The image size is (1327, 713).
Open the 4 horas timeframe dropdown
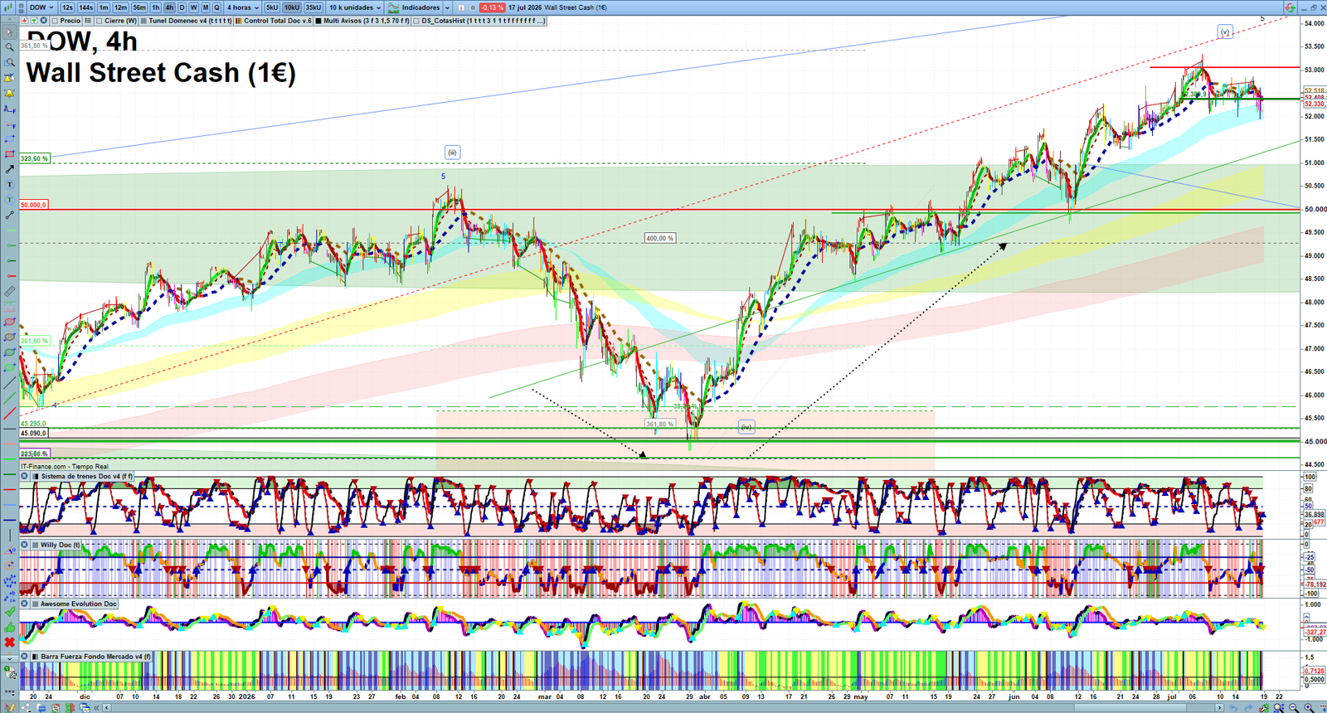[242, 7]
